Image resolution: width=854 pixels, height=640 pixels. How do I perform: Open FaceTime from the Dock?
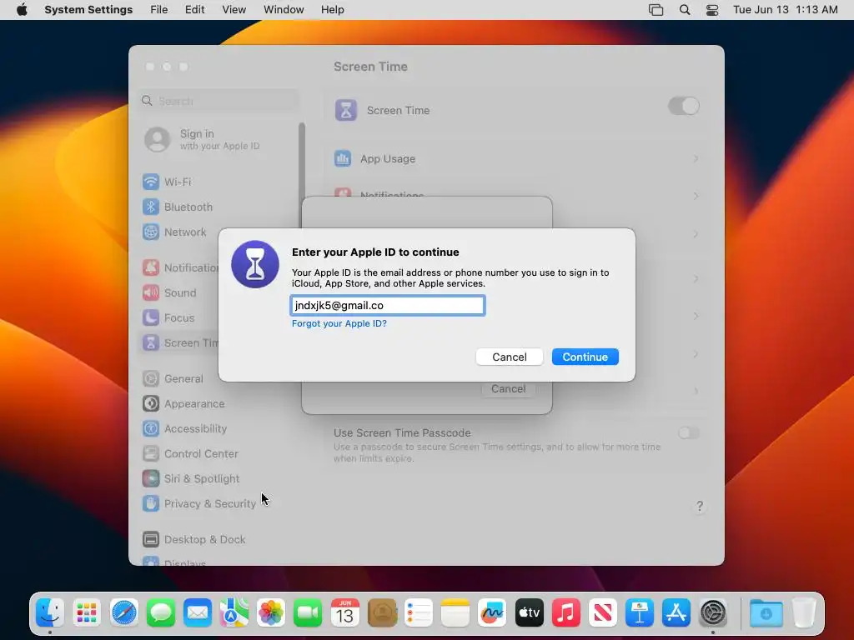click(308, 612)
